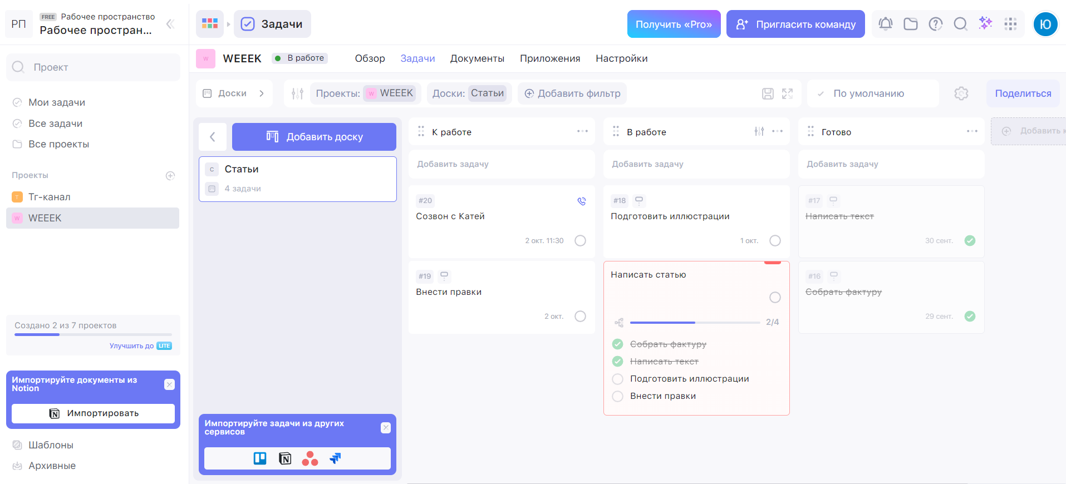Image resolution: width=1066 pixels, height=484 pixels.
Task: Switch to the Обзор tab
Action: point(370,58)
